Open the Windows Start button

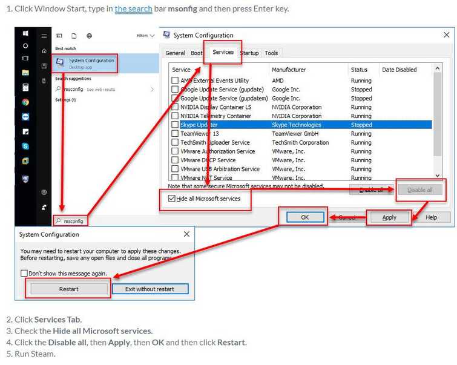[25, 33]
